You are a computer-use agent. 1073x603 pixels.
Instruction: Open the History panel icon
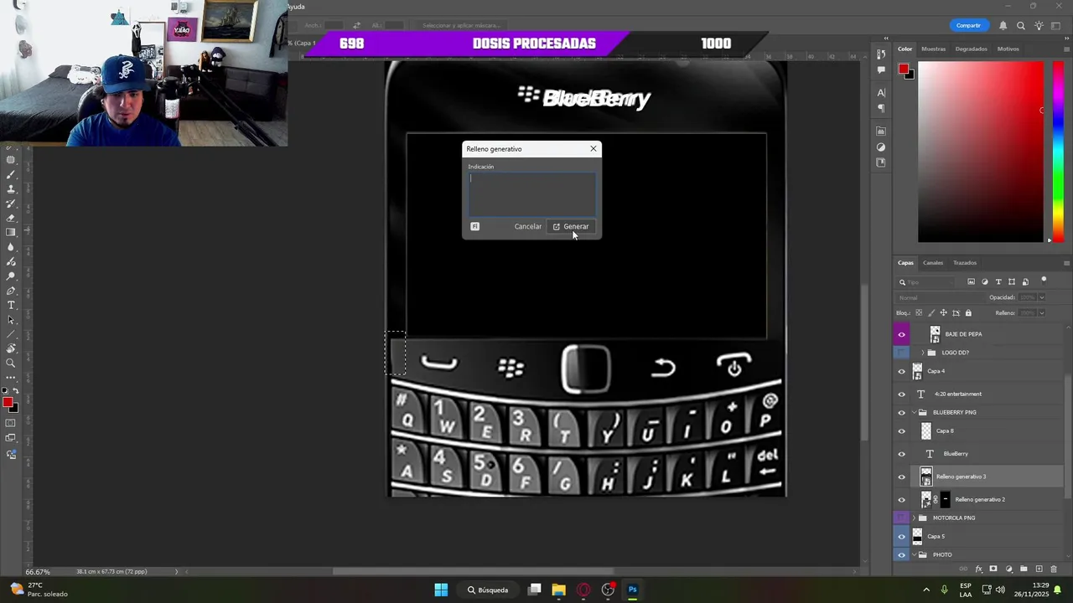(x=881, y=54)
